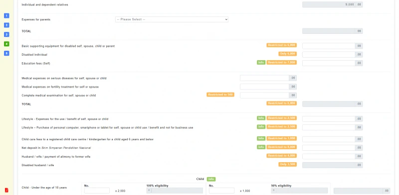The image size is (399, 195).
Task: Click Basic supporting equipment amount field
Action: pos(329,46)
